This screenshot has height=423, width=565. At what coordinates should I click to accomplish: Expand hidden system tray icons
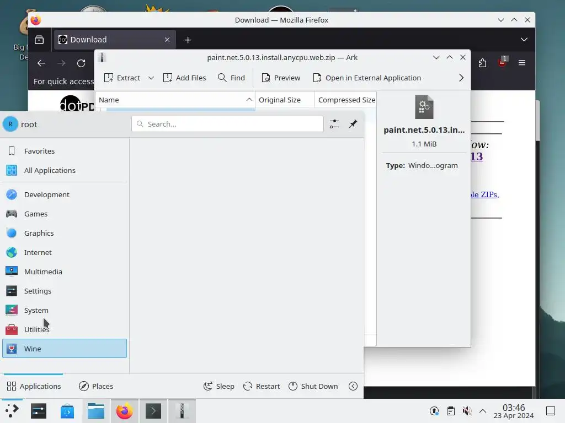(483, 411)
